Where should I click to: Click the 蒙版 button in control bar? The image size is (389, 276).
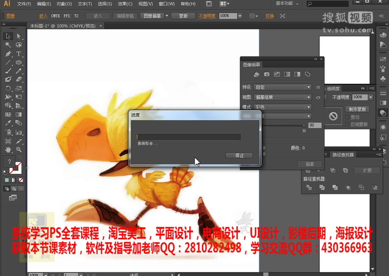183,16
